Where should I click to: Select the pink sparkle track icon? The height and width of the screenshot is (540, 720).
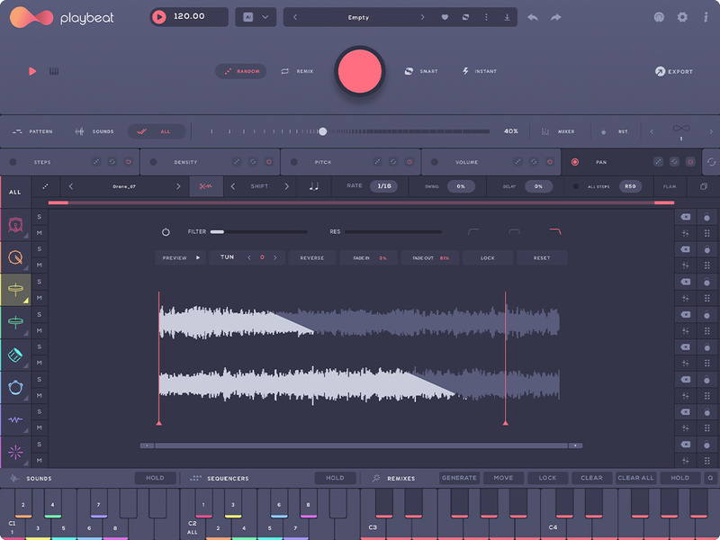click(x=15, y=453)
